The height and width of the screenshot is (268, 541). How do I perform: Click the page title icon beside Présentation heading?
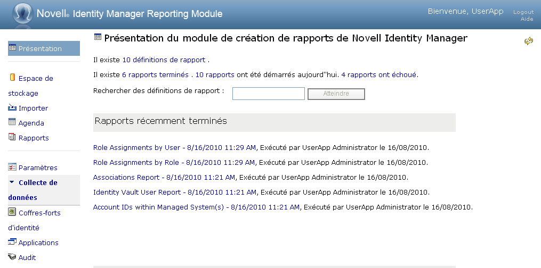click(98, 37)
